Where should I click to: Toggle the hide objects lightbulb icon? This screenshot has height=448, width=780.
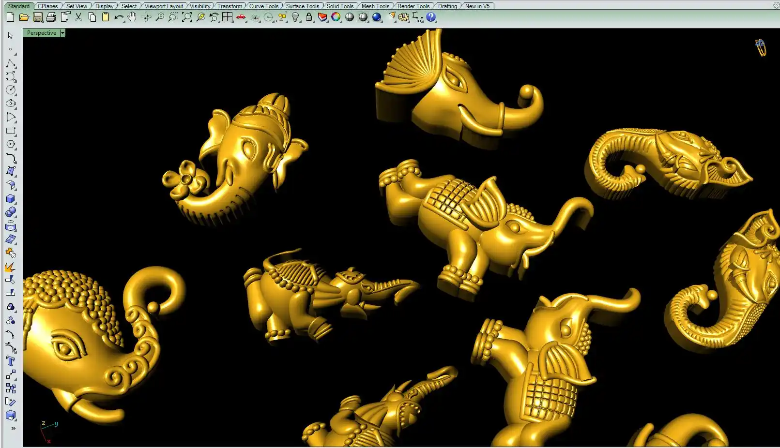295,17
